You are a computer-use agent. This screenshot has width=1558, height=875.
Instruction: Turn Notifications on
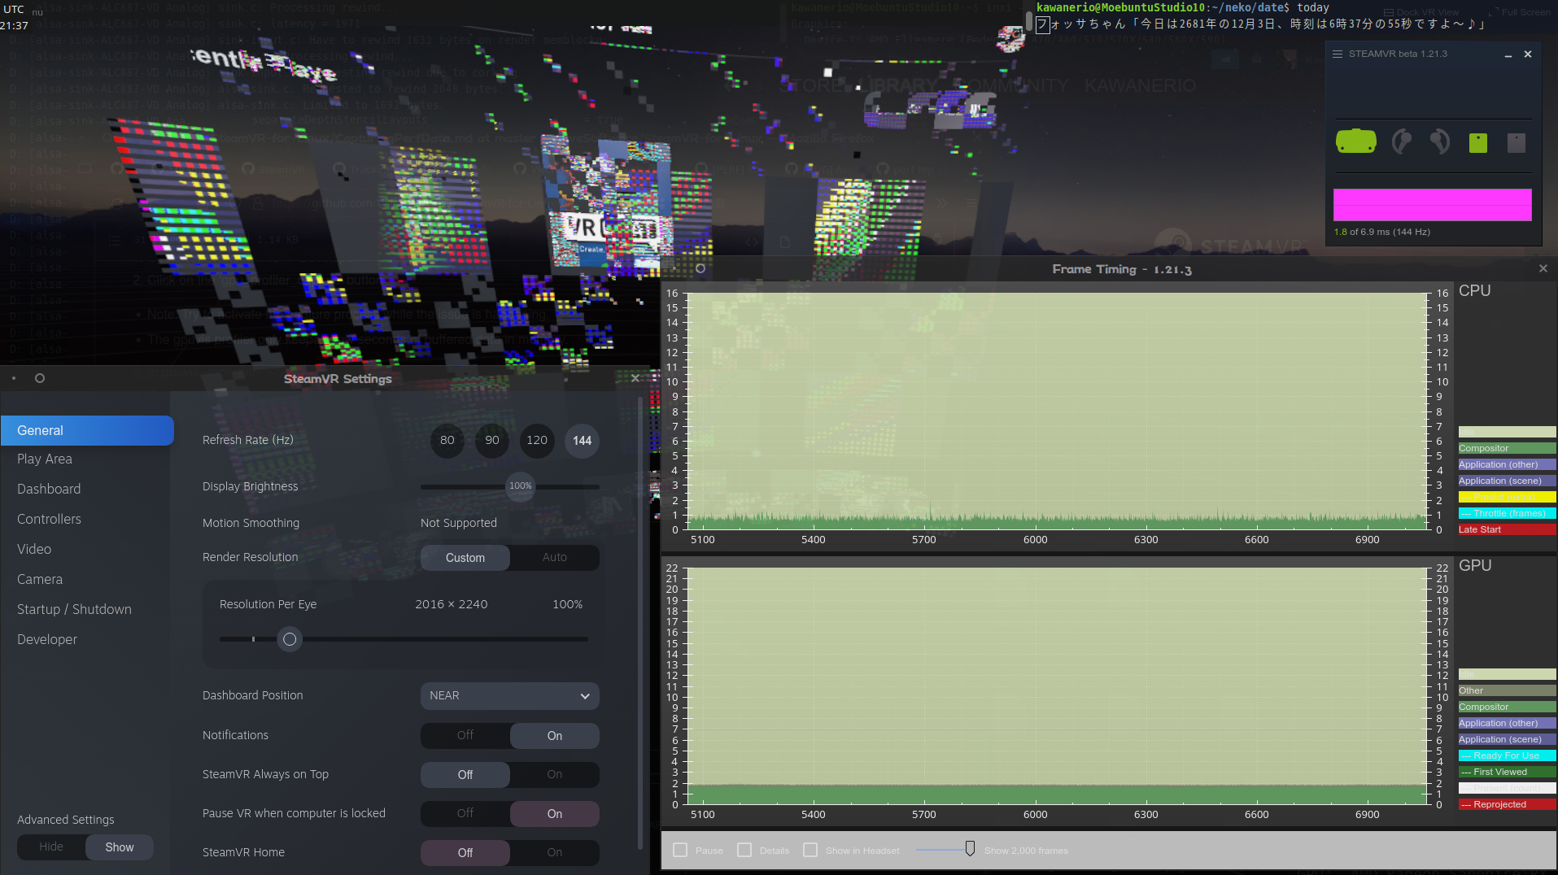(x=555, y=736)
